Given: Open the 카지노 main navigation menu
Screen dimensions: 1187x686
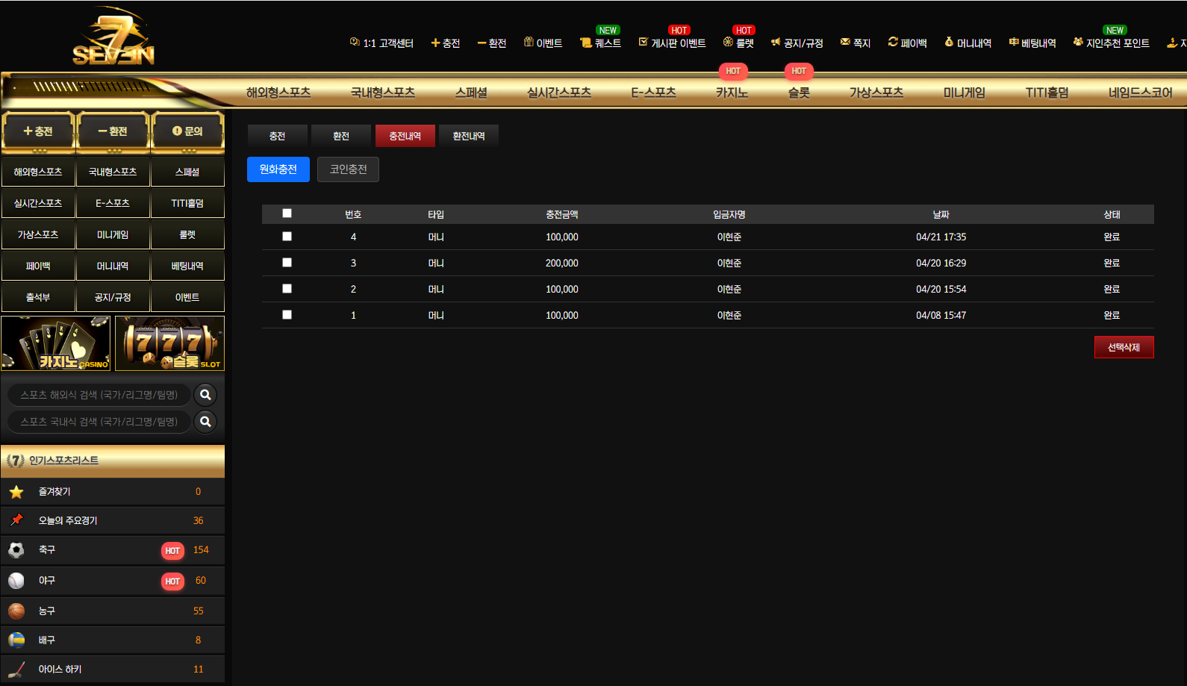Looking at the screenshot, I should pyautogui.click(x=732, y=93).
